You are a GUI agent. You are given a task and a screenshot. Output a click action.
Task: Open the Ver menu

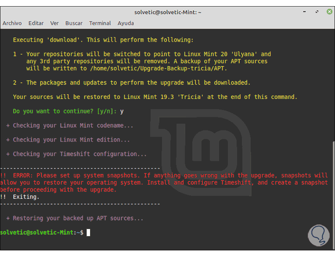tap(54, 23)
